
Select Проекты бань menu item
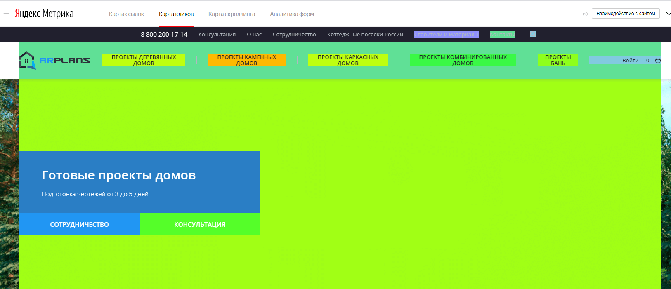point(558,60)
